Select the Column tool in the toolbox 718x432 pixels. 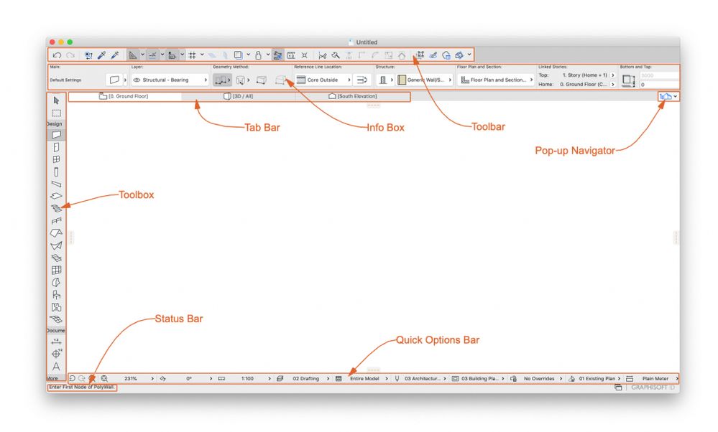pyautogui.click(x=56, y=172)
